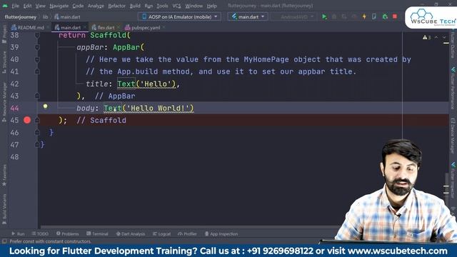
Task: Open the Favorites side panel
Action: tap(4, 176)
